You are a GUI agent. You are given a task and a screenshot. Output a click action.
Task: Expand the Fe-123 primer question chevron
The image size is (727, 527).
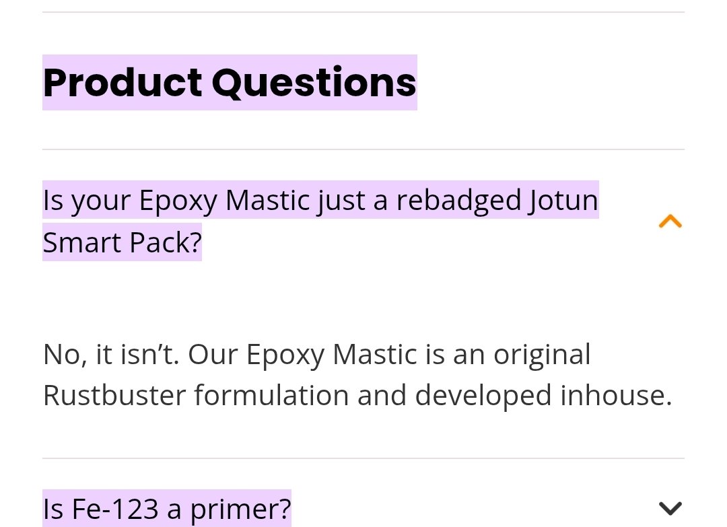click(670, 507)
